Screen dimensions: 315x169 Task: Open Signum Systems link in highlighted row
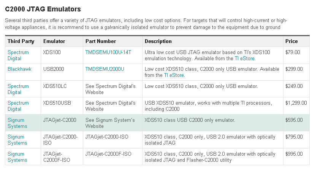[x=17, y=123]
